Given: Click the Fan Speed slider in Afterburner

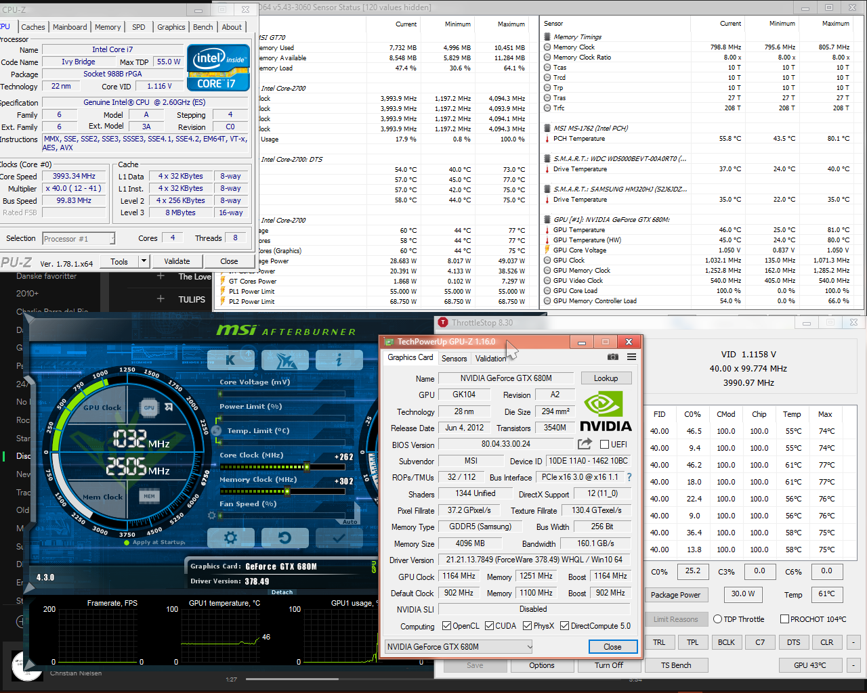Looking at the screenshot, I should [x=282, y=515].
